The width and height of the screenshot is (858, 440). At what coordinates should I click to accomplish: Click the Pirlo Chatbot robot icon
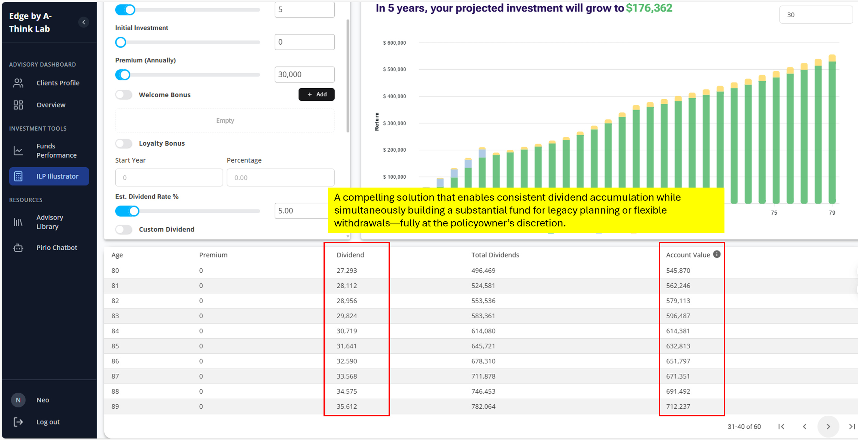tap(18, 248)
